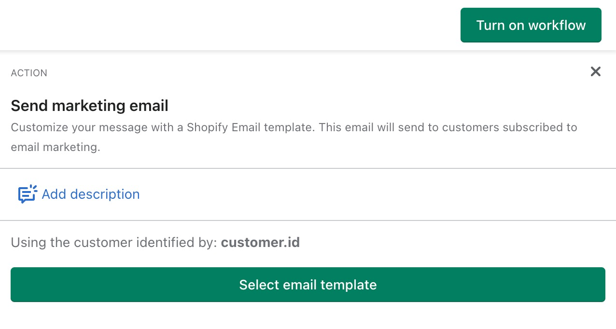616x329 pixels.
Task: Click empty header area left of Turn on workflow
Action: tap(227, 25)
